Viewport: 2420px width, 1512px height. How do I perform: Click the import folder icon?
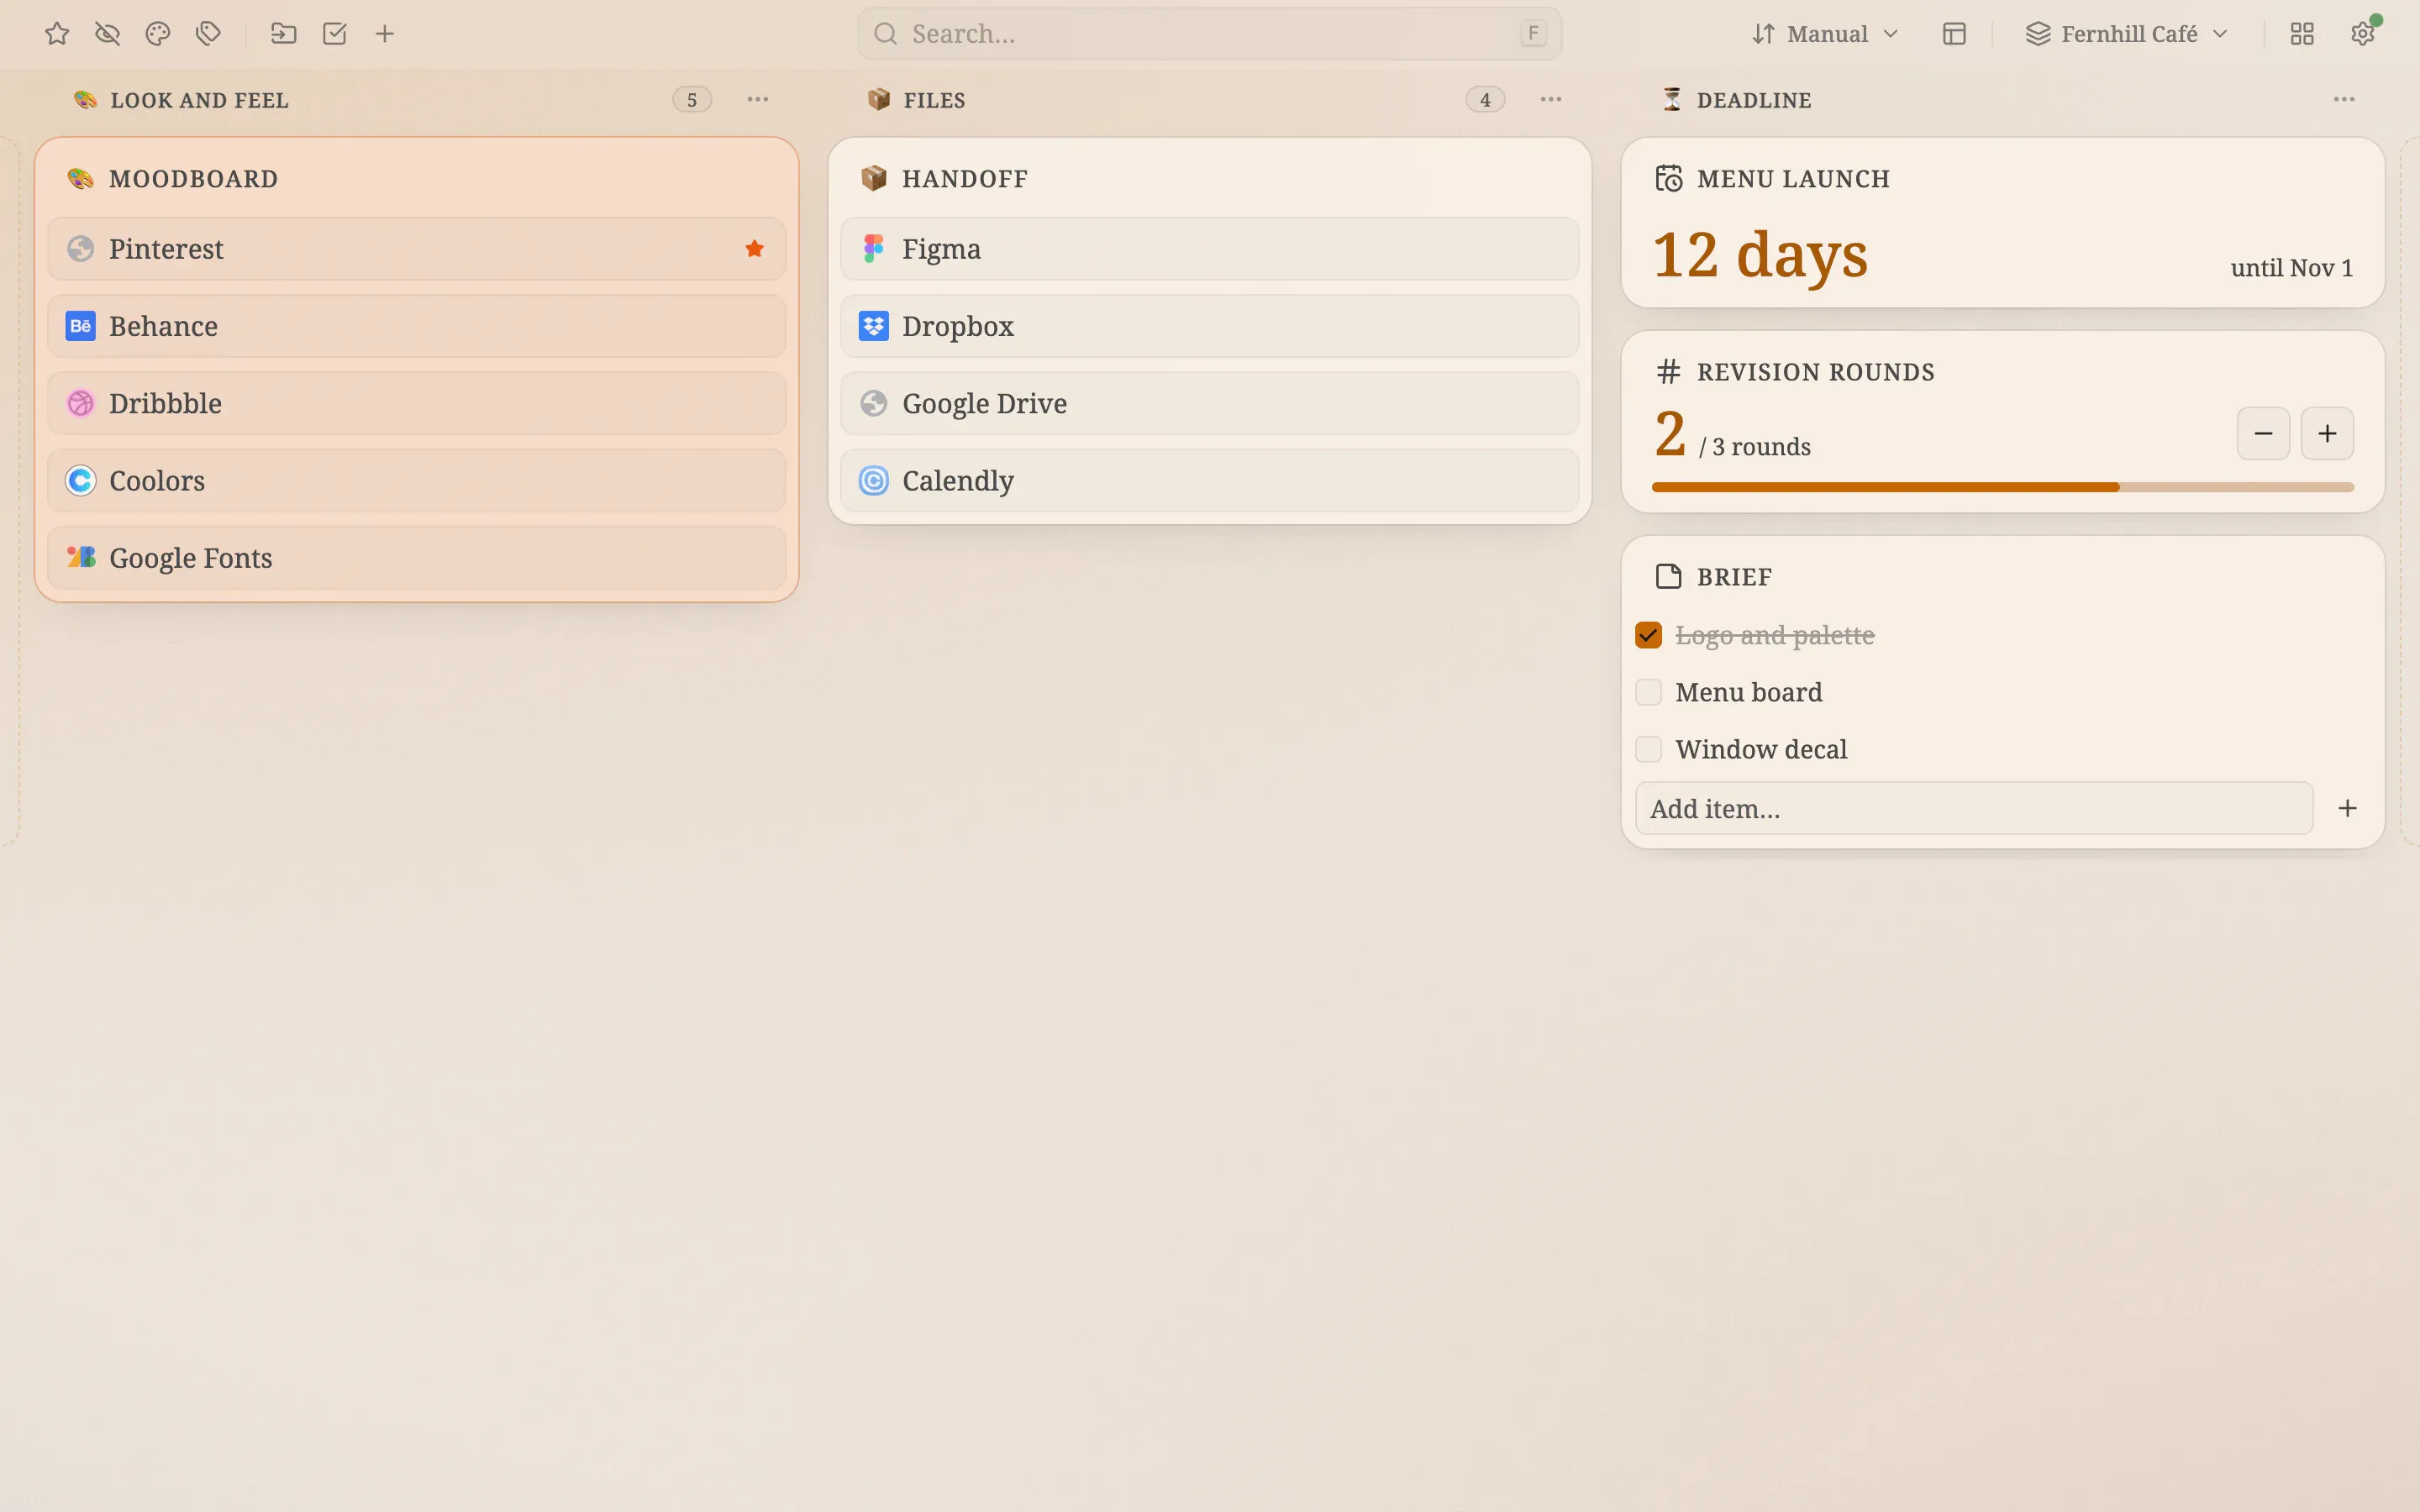click(284, 34)
